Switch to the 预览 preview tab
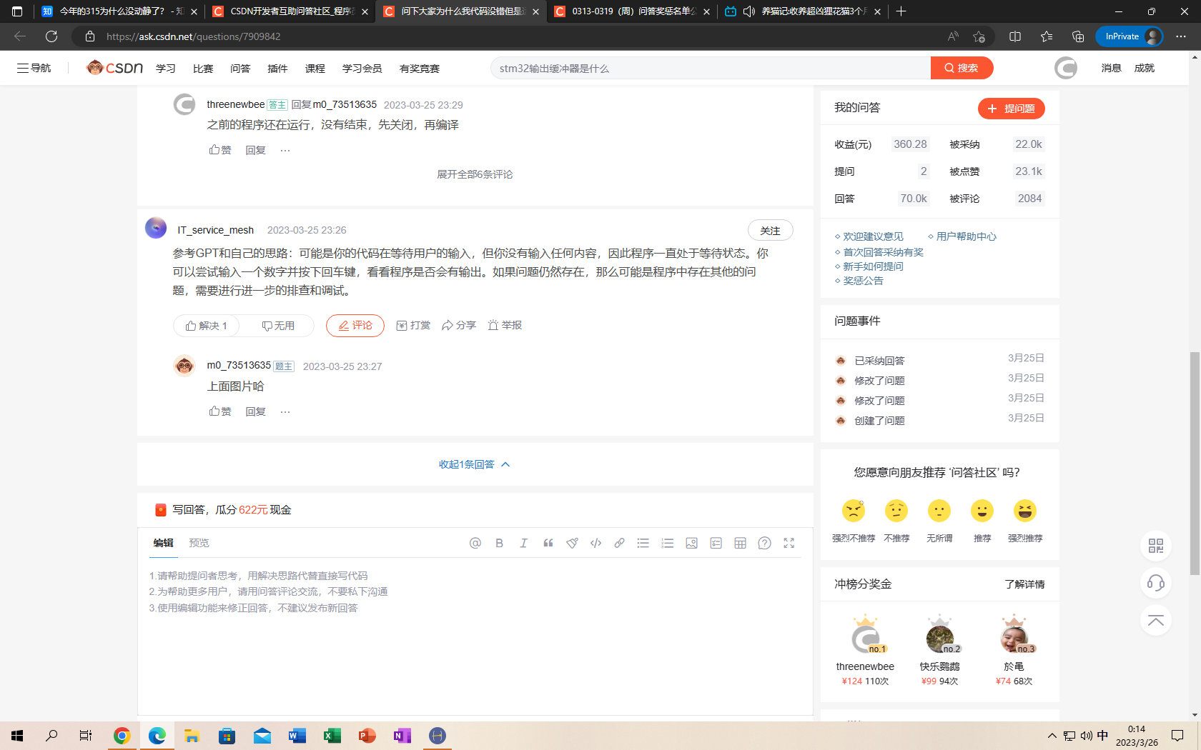 tap(199, 543)
